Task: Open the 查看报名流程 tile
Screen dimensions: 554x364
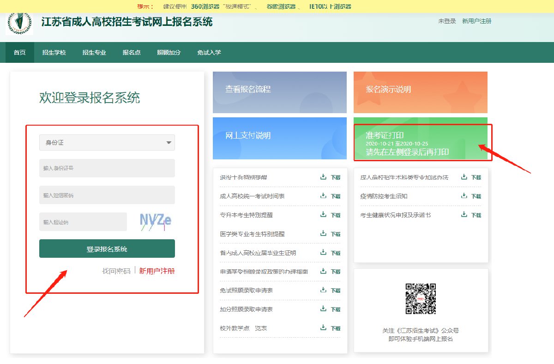Action: (x=279, y=92)
